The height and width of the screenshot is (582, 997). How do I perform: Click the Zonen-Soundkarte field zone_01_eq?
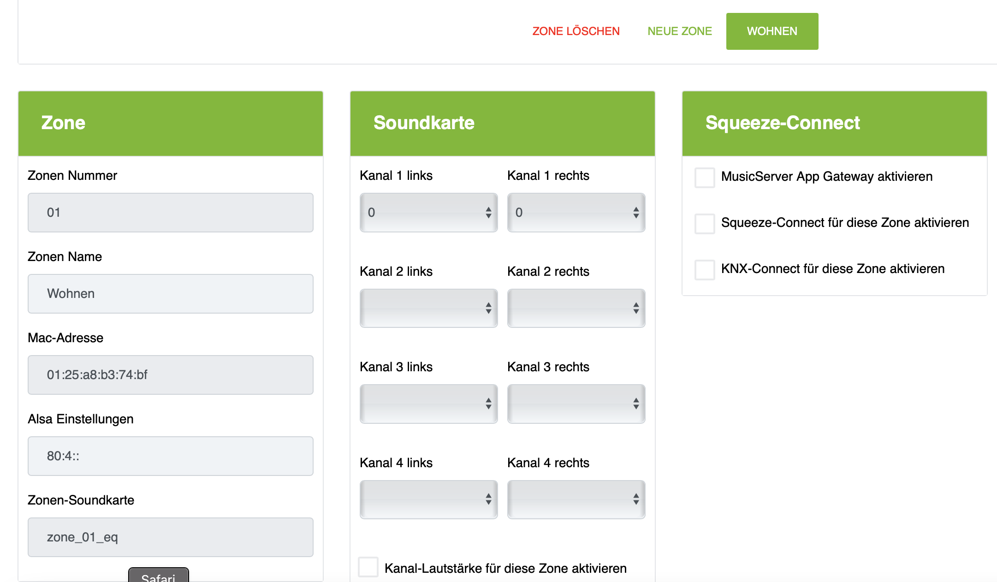tap(170, 537)
